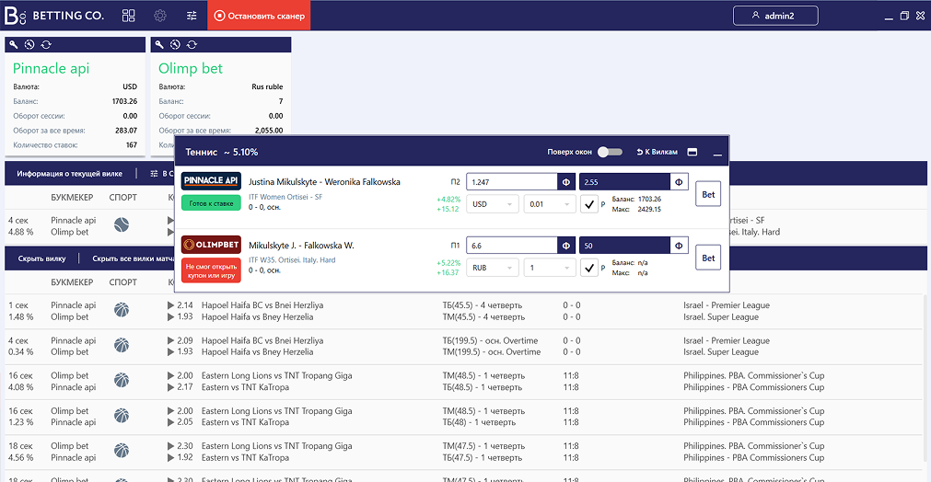Open the settings gear in top bar
This screenshot has height=482, width=931.
160,16
